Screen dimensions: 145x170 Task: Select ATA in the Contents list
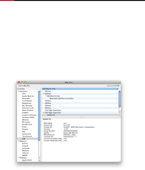click(24, 94)
